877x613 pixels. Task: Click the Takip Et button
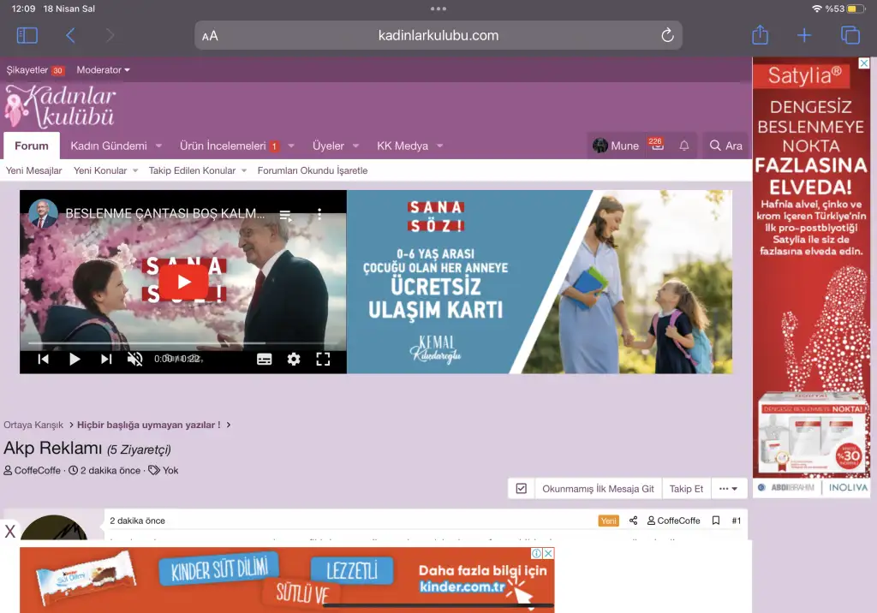(686, 488)
